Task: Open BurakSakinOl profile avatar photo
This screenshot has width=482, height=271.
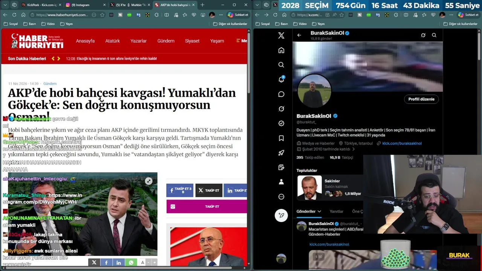Action: click(x=314, y=91)
